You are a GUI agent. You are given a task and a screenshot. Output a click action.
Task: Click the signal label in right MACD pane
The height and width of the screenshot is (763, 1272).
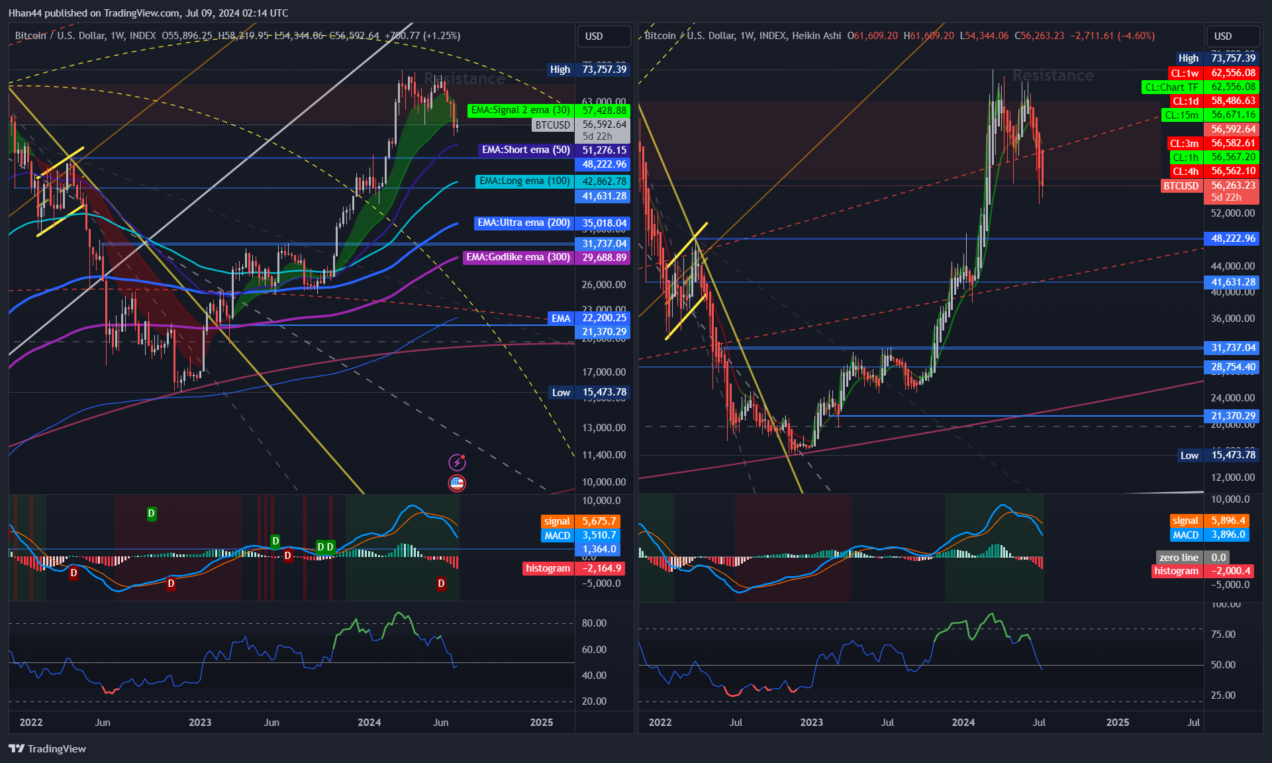[1185, 521]
